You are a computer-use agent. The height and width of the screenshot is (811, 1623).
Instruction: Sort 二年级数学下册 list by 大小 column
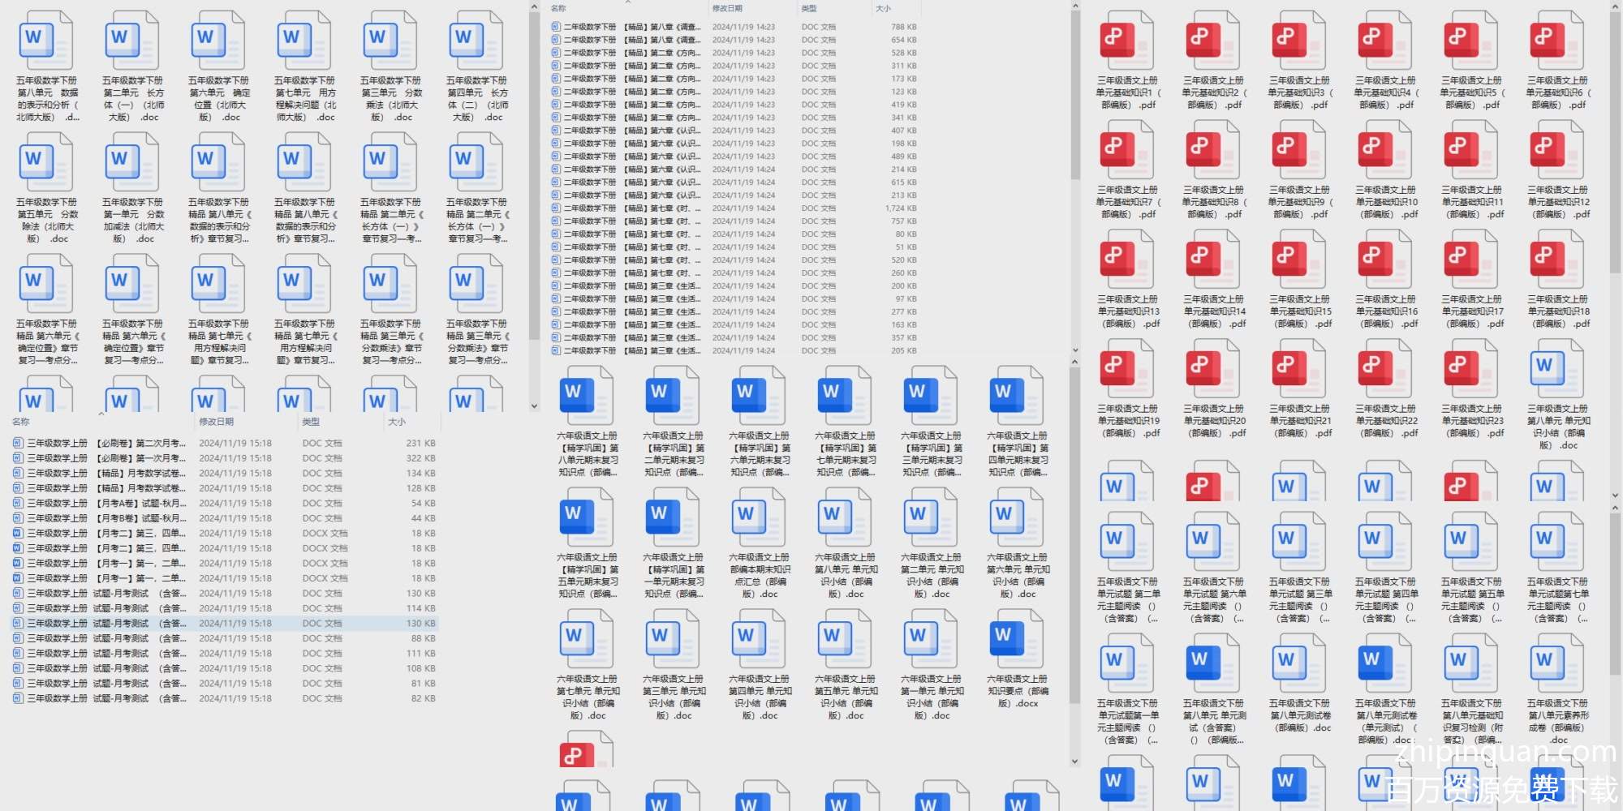883,9
